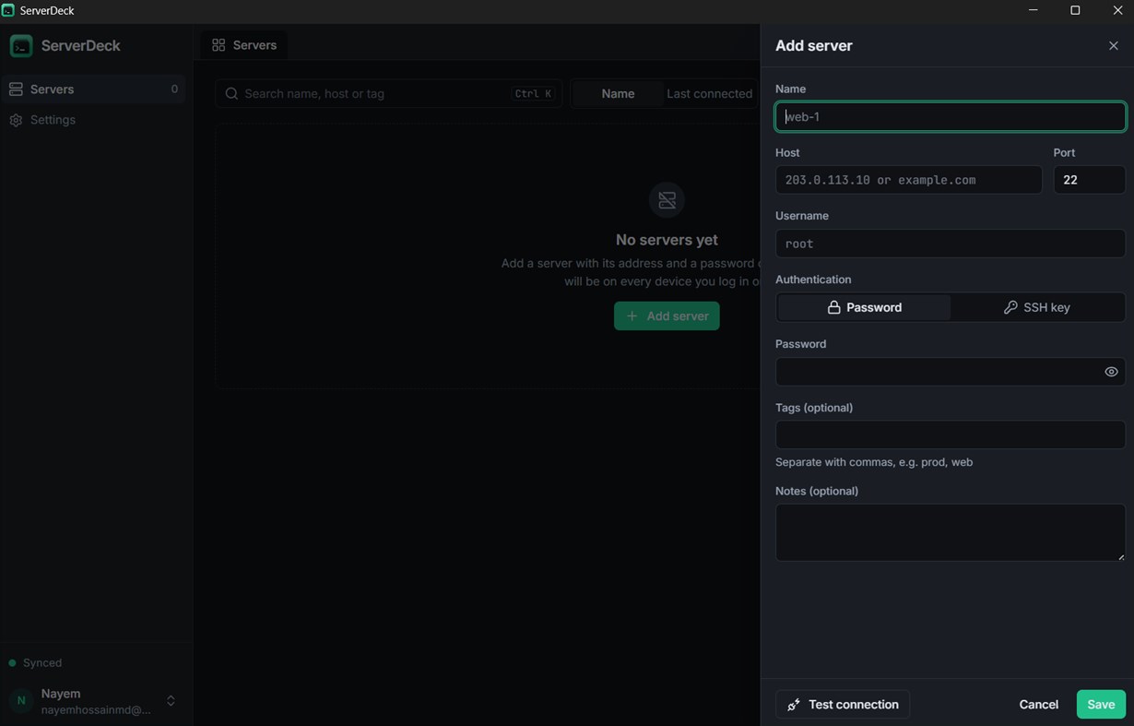Close the ServerDeck window

coord(1117,10)
